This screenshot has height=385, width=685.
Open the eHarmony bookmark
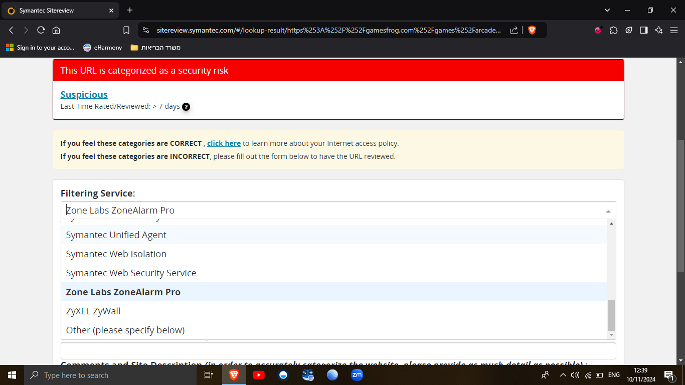point(103,48)
